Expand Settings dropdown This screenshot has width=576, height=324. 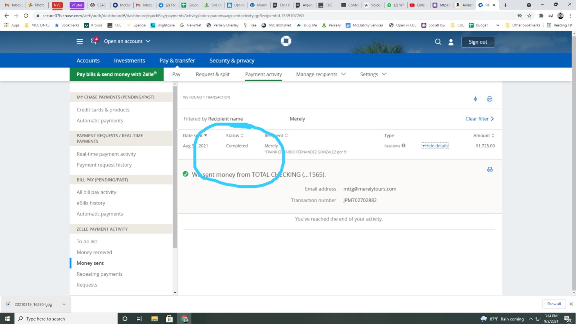pos(373,74)
